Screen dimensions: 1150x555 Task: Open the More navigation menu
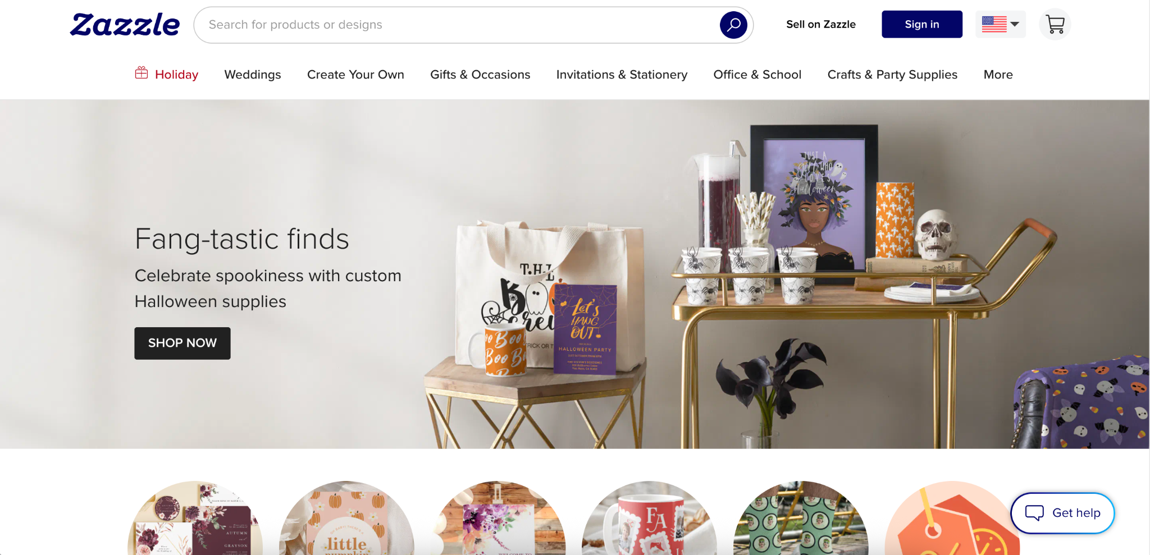[x=998, y=75]
